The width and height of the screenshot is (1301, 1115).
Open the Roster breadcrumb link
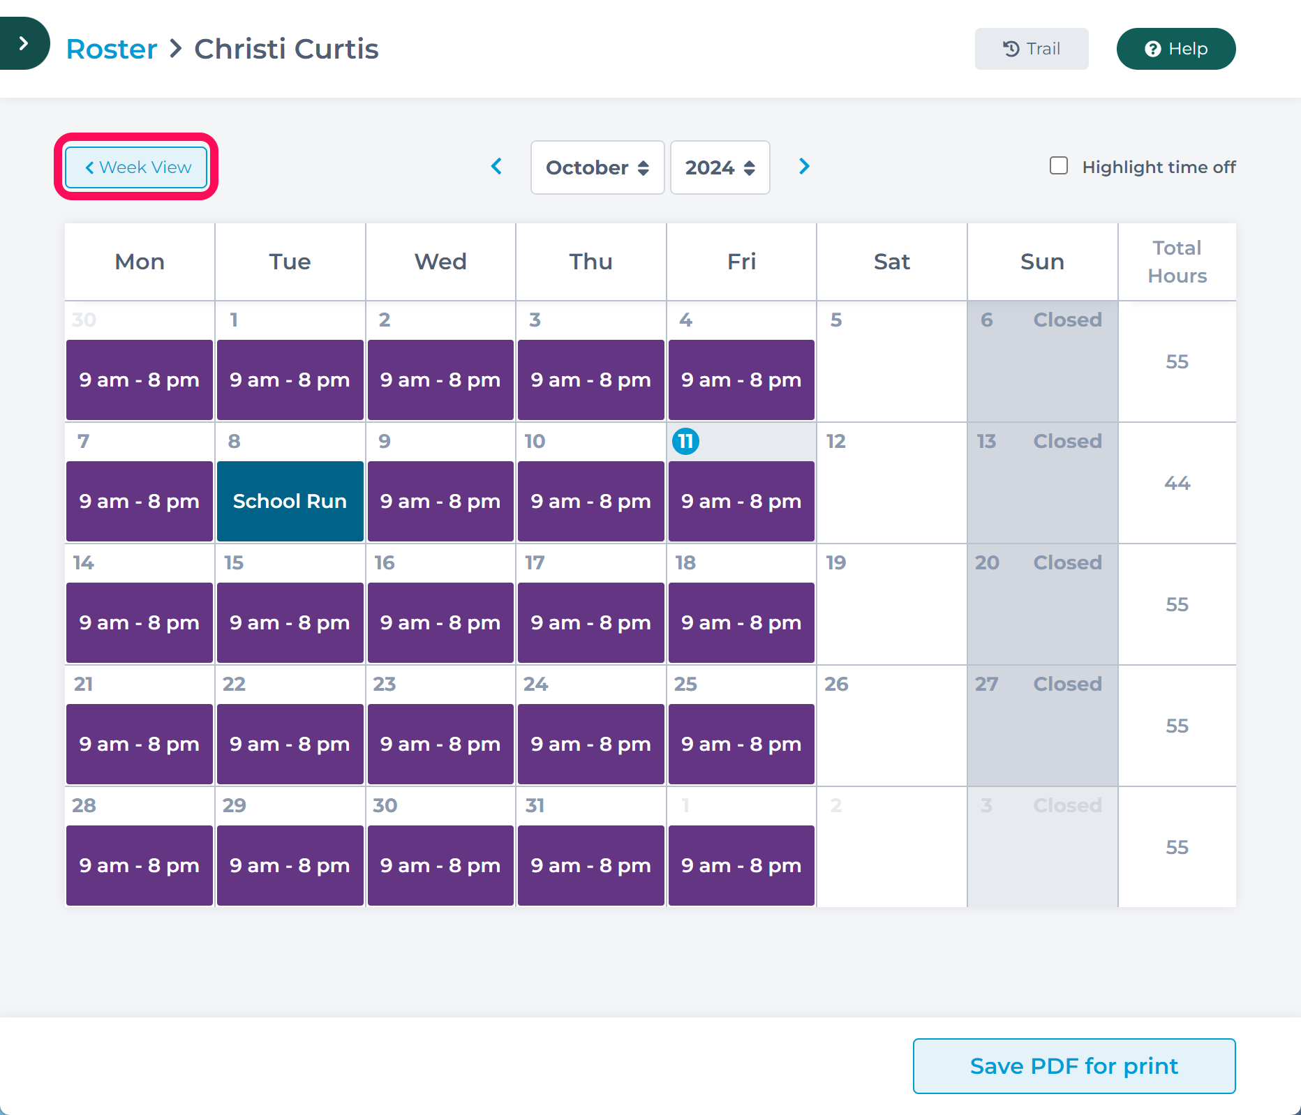[x=112, y=49]
